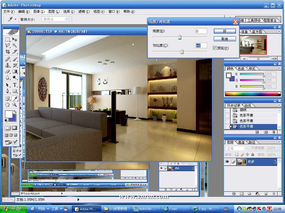Delete layer using Layers panel trash
The height and width of the screenshot is (213, 285).
coord(274,194)
